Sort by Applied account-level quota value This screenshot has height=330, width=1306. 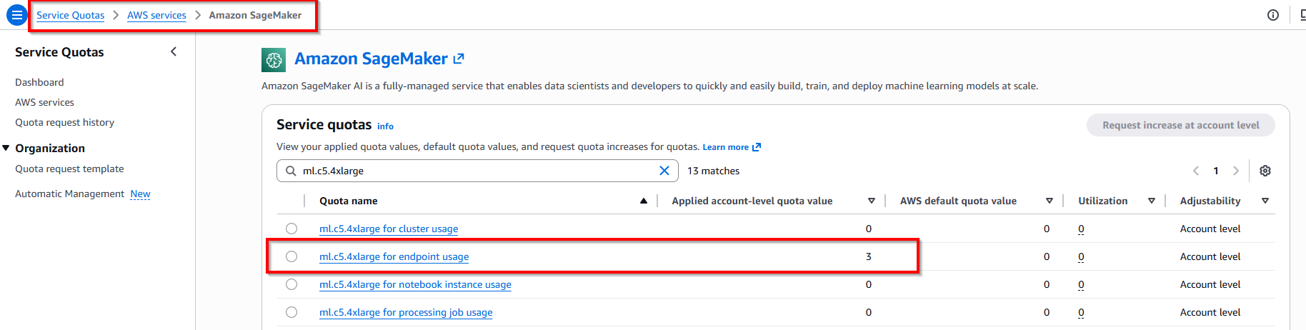871,201
